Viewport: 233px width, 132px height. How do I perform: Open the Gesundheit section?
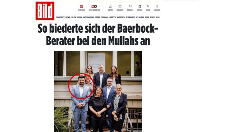(x=130, y=17)
